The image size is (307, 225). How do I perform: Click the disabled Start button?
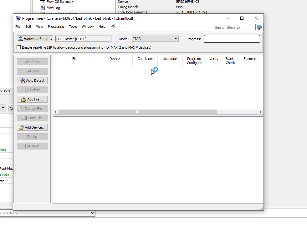click(x=32, y=62)
